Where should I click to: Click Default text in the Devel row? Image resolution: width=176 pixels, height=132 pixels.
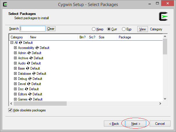pos(36,84)
